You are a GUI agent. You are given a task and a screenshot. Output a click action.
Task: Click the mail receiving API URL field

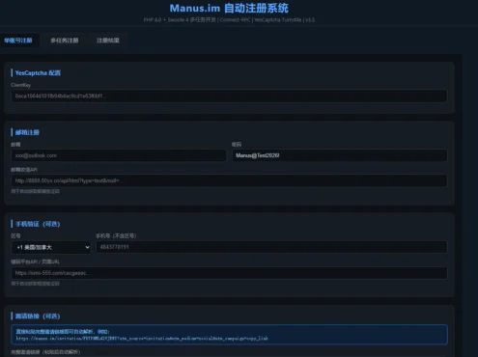click(229, 180)
